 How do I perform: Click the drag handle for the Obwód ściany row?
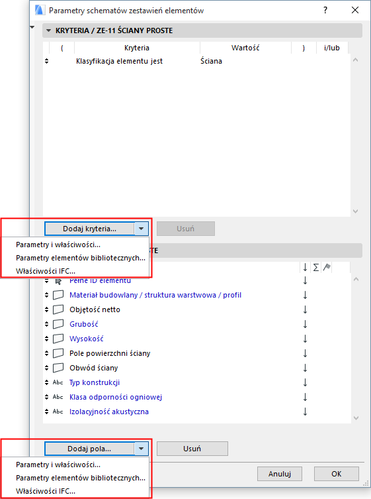pyautogui.click(x=47, y=368)
